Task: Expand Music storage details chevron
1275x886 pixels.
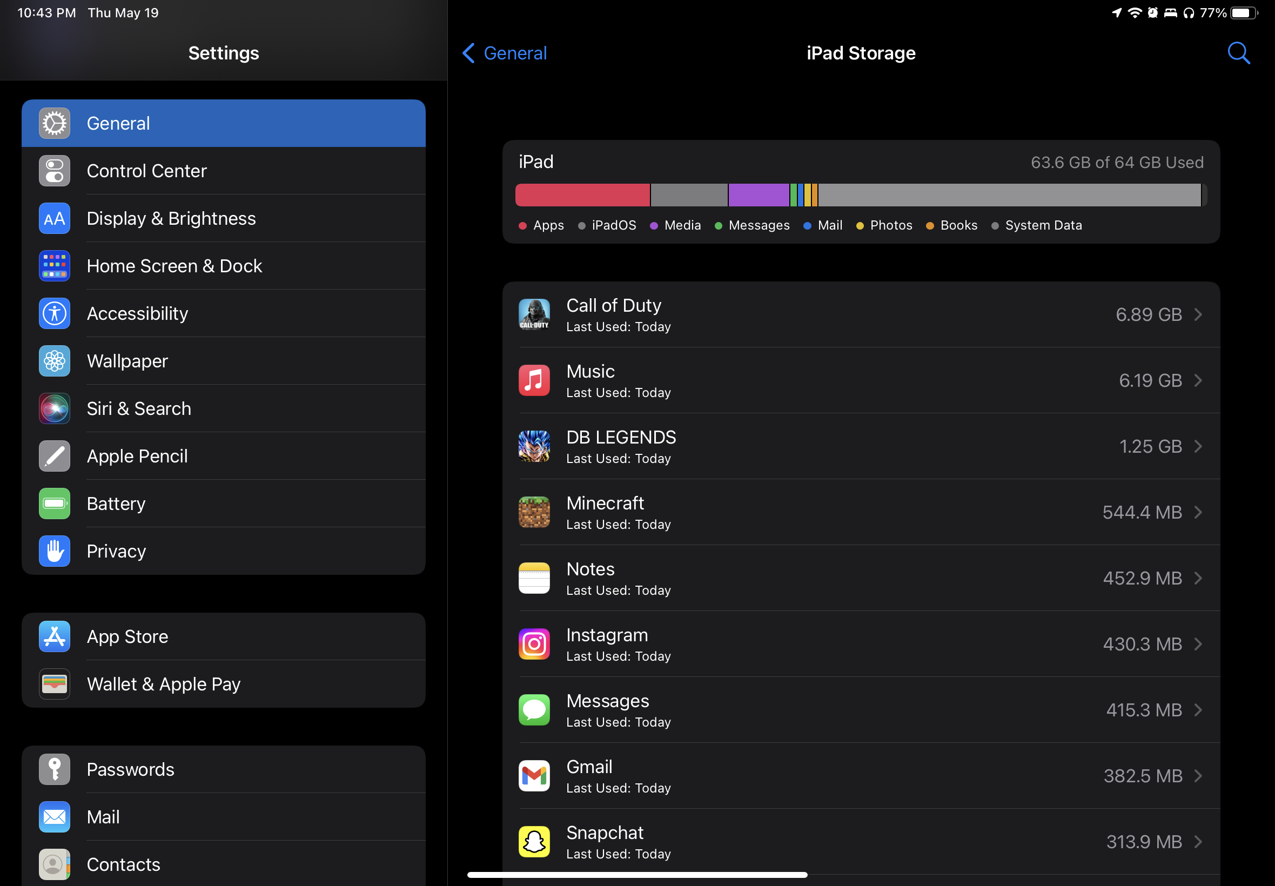Action: (1198, 380)
